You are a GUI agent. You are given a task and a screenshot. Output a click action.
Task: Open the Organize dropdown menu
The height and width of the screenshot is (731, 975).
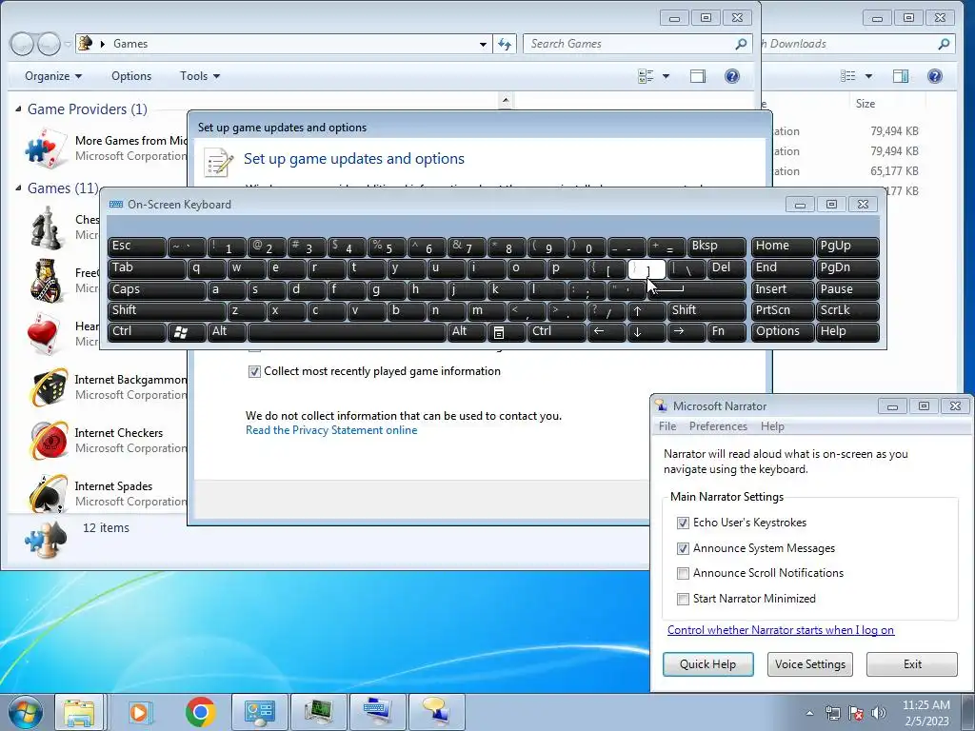tap(53, 76)
